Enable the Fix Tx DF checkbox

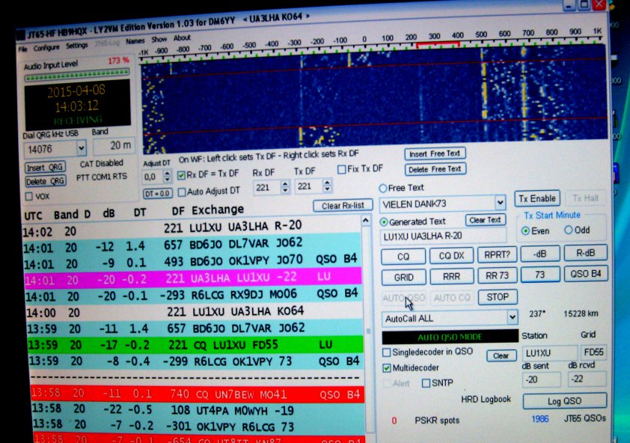(341, 169)
